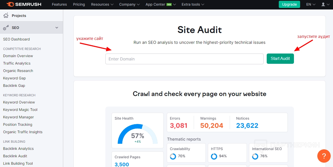Open the EN language dropdown
Viewport: 333px width, 167px height.
pos(311,4)
